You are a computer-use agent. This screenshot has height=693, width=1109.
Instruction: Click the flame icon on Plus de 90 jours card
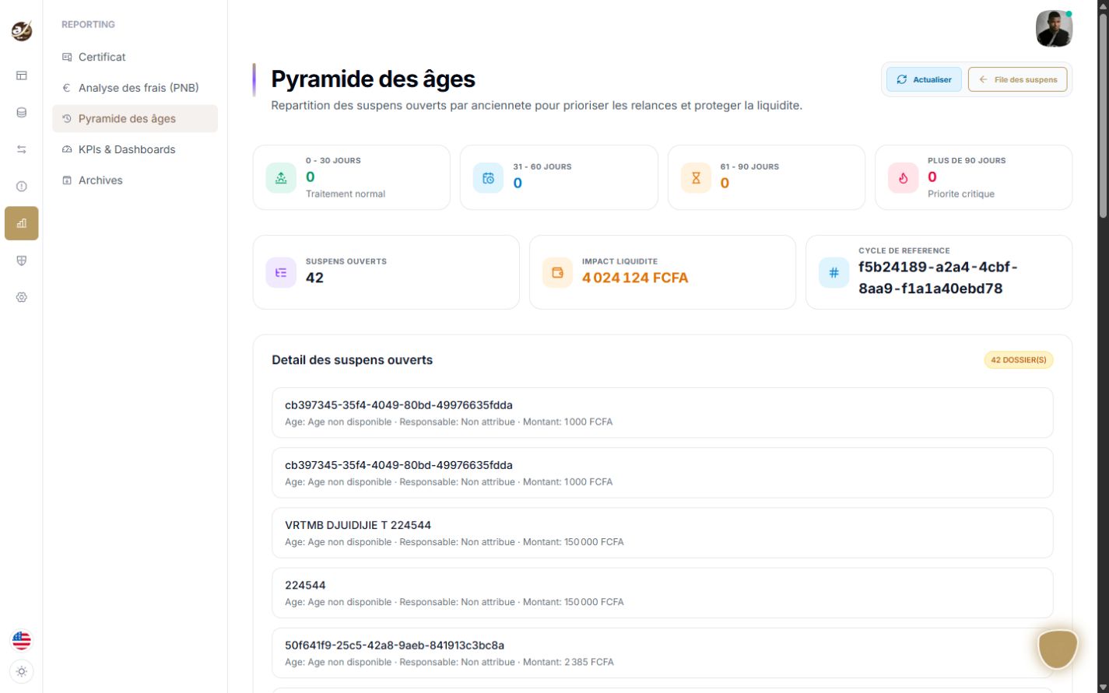[x=903, y=178]
